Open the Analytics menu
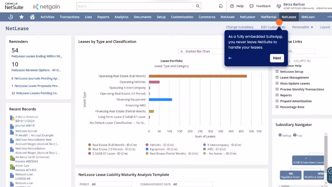The image size is (332, 187). tap(122, 17)
